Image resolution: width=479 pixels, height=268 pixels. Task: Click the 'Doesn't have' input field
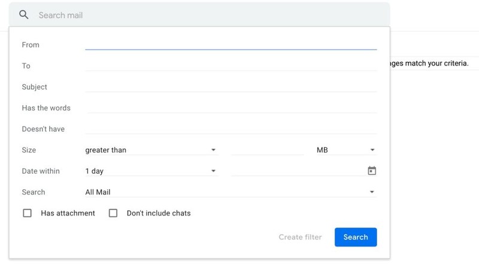(231, 128)
